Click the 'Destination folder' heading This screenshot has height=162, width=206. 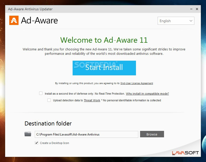48,123
